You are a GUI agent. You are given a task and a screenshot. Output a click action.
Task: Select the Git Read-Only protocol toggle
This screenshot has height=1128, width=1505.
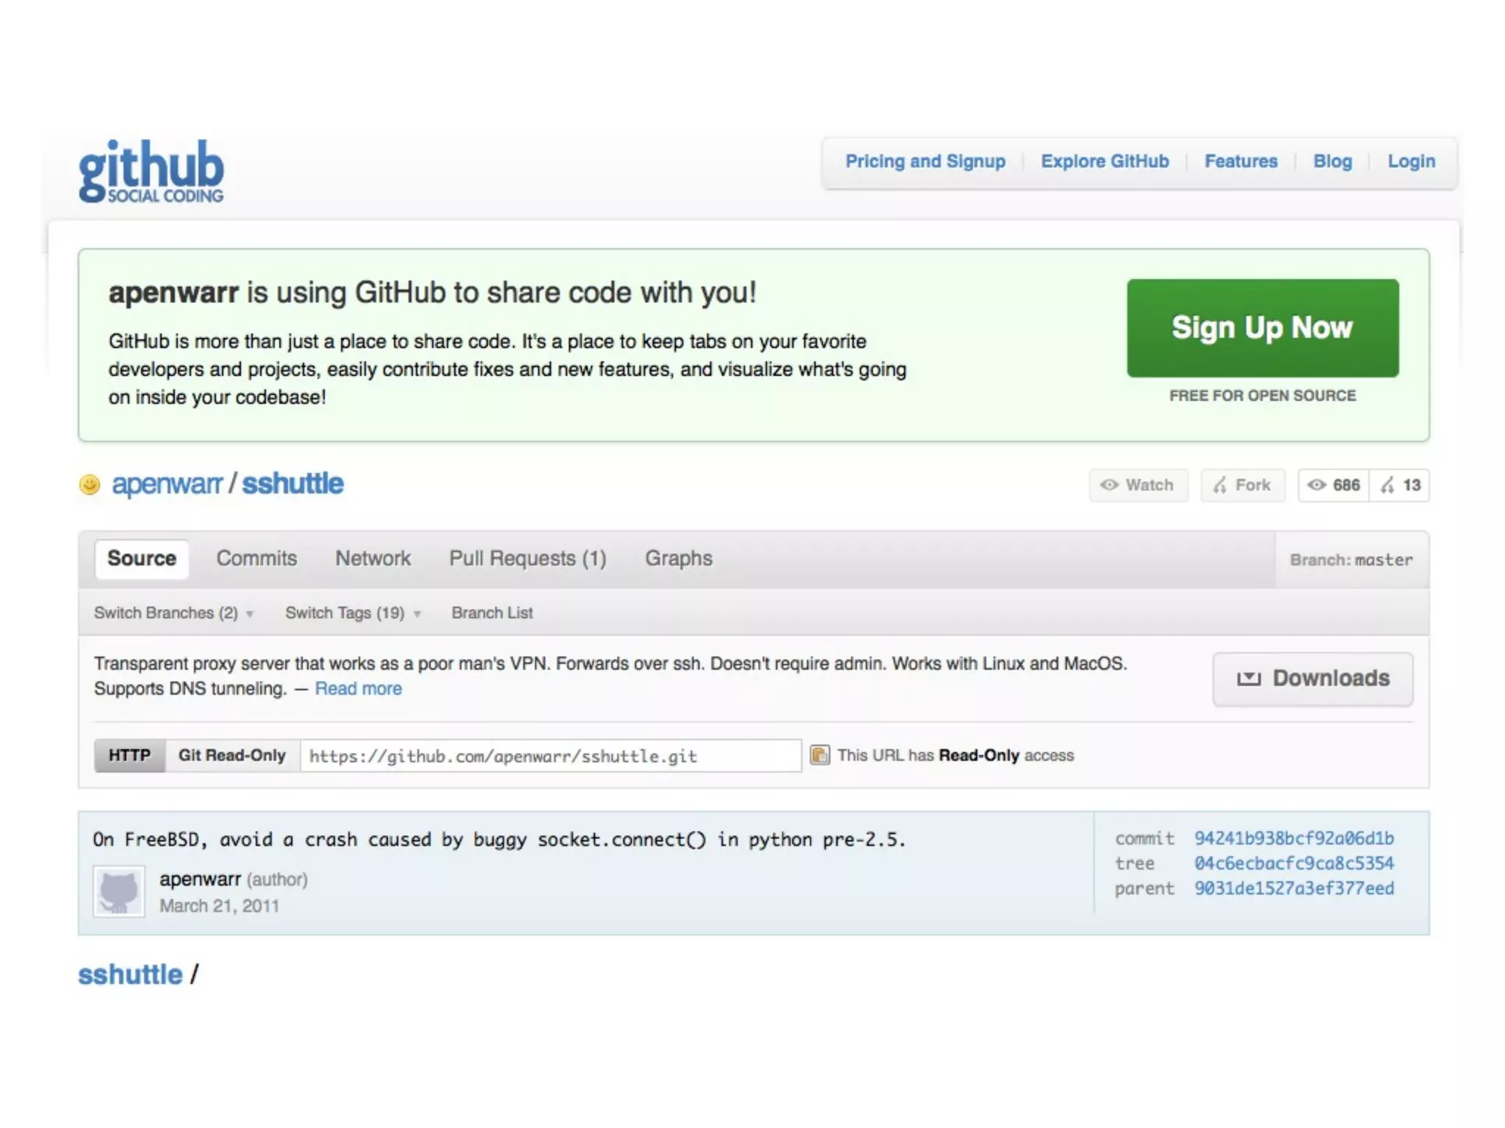tap(231, 756)
